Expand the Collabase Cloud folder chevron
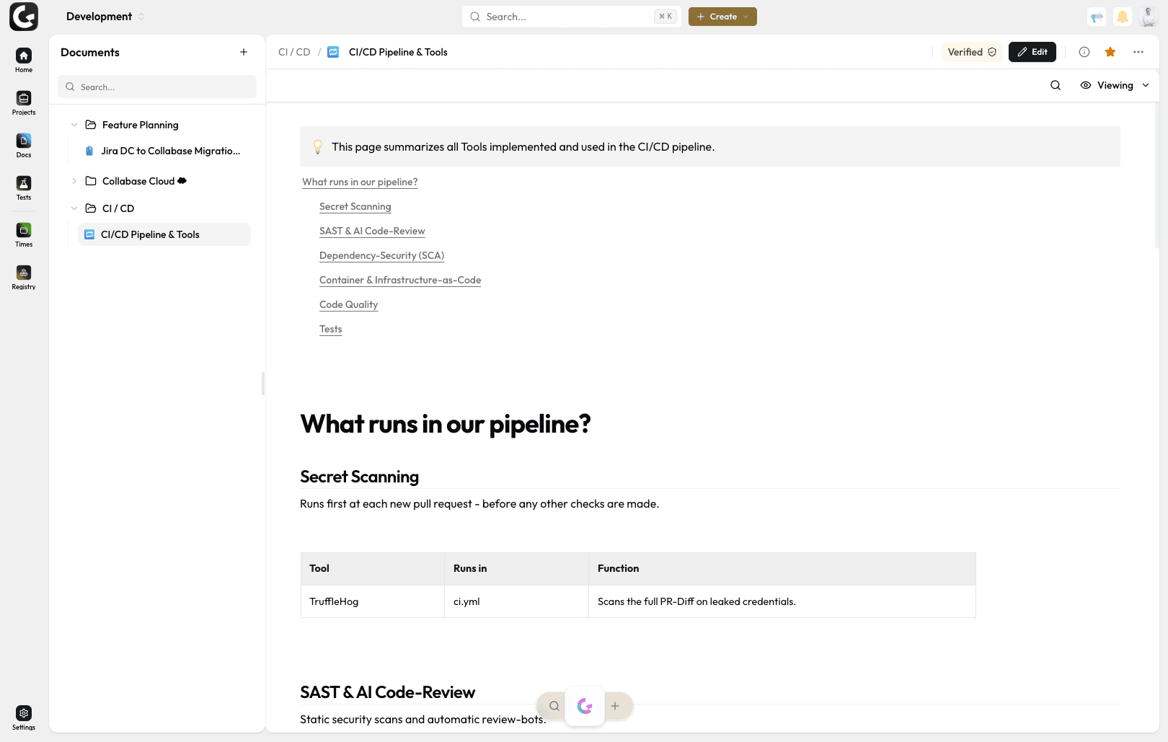 74,181
